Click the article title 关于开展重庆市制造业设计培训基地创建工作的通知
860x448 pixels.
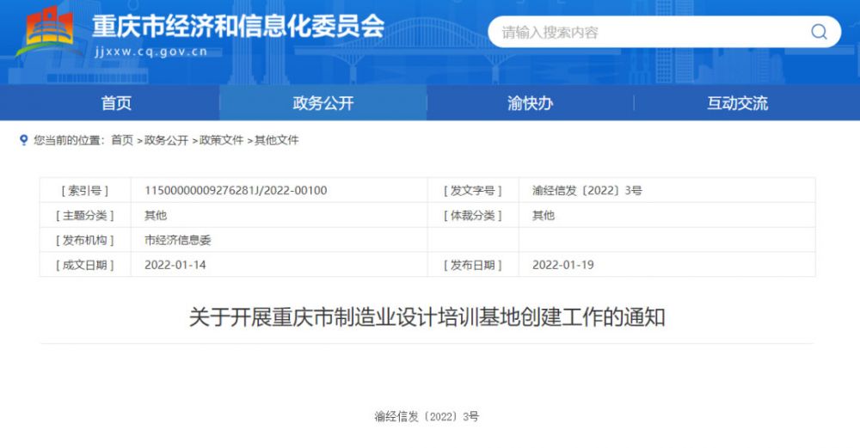coord(427,317)
